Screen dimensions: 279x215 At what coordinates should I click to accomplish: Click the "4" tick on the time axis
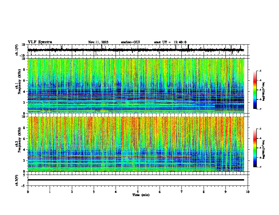(x=116, y=192)
